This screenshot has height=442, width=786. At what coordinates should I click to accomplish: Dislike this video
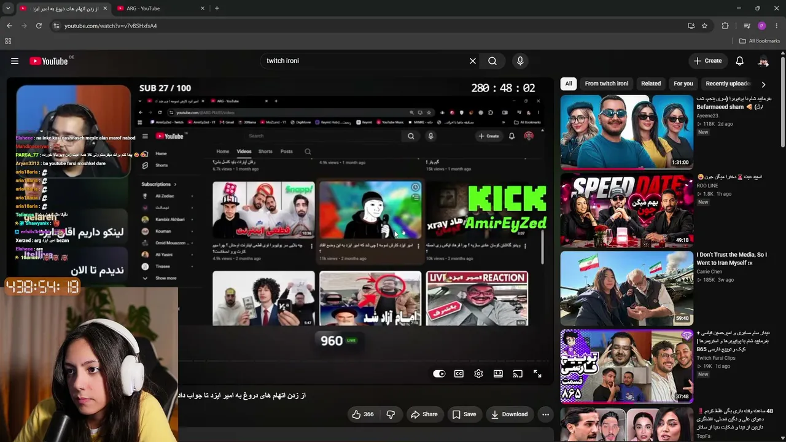pyautogui.click(x=391, y=414)
